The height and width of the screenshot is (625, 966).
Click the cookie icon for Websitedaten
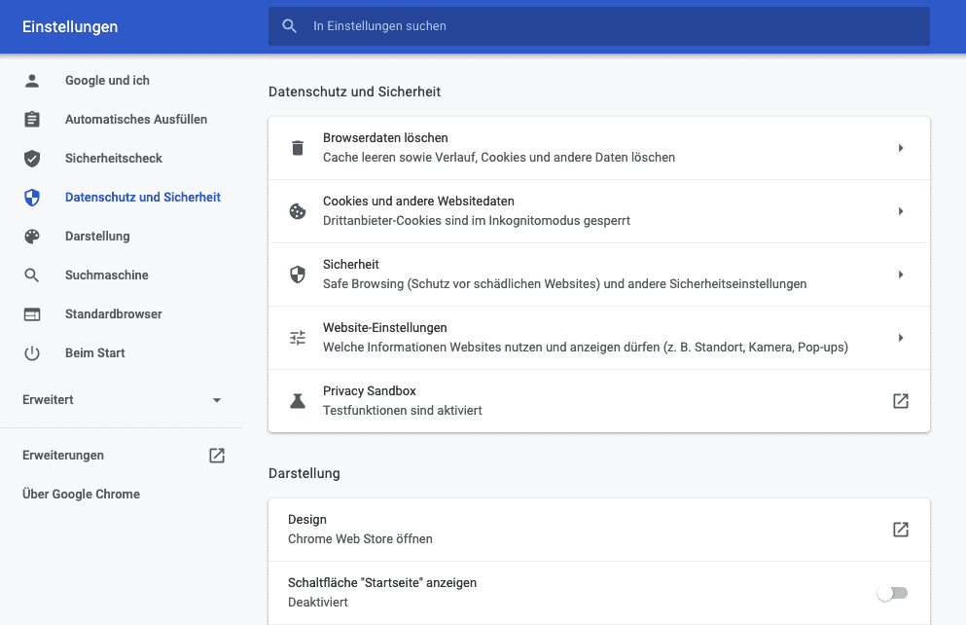pos(298,211)
